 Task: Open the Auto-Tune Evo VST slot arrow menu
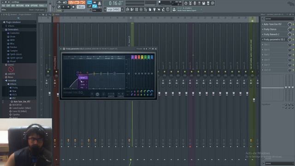tap(263, 24)
